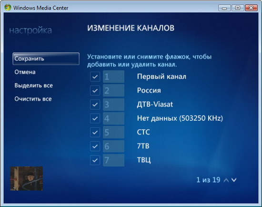Click the Windows Media Center title icon

8,8
